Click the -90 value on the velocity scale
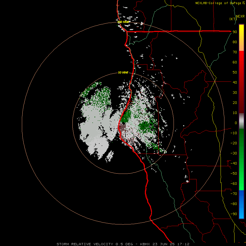Image resolution: width=246 pixels, height=246 pixels. 234,214
